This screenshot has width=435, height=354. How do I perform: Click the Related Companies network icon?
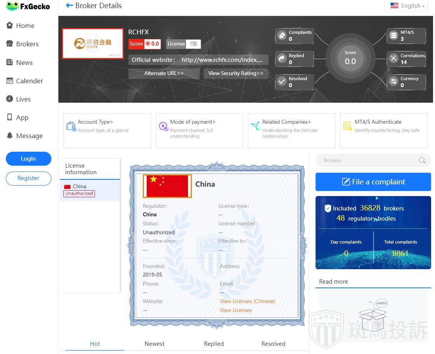point(255,126)
